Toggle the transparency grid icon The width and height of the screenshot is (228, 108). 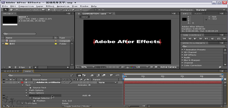156,67
